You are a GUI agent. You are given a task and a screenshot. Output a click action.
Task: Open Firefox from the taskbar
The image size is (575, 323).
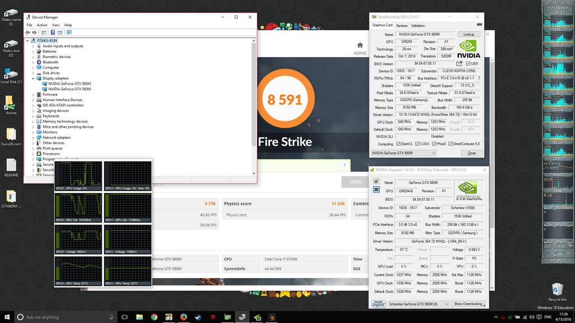coord(184,317)
